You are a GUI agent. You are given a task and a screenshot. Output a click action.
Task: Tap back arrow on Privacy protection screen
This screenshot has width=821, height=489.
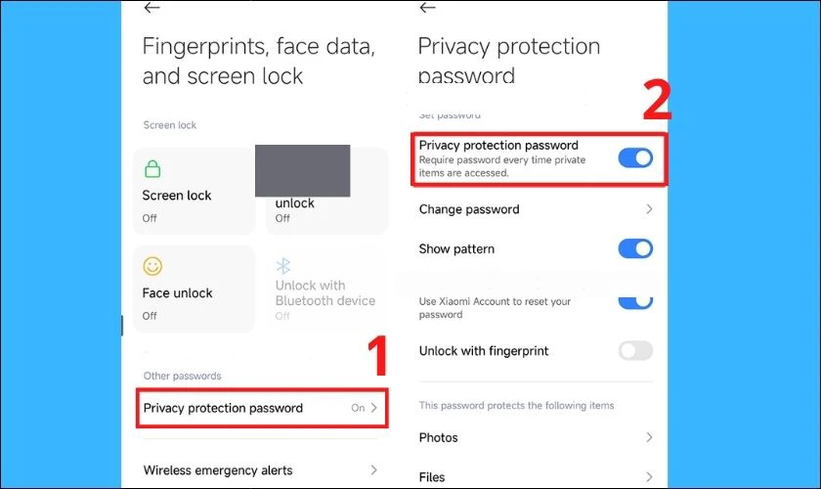[425, 8]
